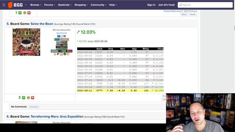Tip GeekGold on item with 1 thumb
The width and height of the screenshot is (235, 132).
pyautogui.click(x=25, y=13)
